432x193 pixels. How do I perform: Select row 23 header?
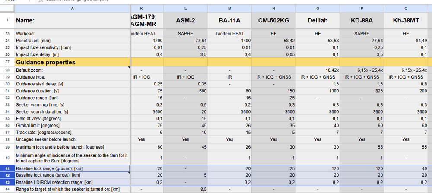[x=7, y=34]
